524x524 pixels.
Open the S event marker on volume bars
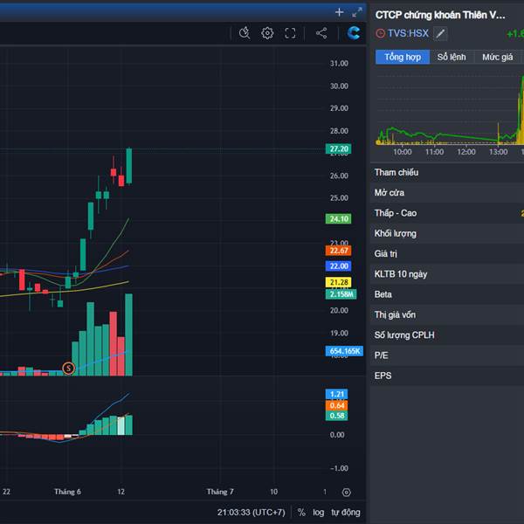tap(68, 369)
